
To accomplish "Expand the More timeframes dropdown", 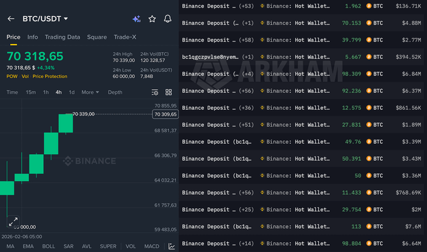I will pos(90,92).
